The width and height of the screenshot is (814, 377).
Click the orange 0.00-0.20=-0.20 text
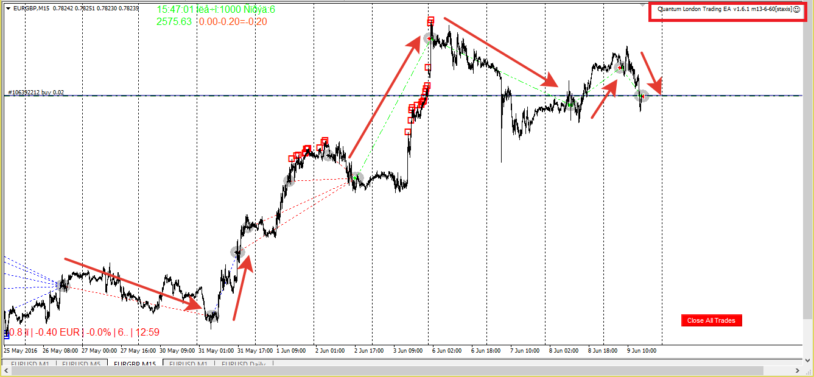pos(233,21)
